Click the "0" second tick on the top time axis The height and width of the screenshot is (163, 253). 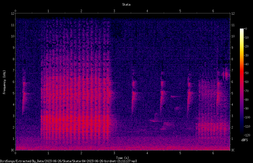15,11
